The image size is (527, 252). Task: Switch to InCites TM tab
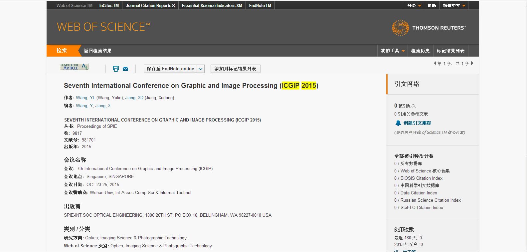109,6
